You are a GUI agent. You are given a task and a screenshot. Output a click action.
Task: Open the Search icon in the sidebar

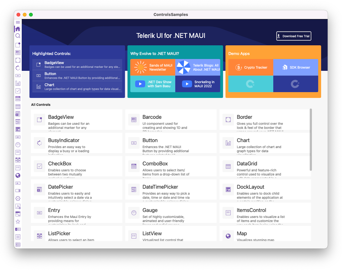(x=18, y=36)
